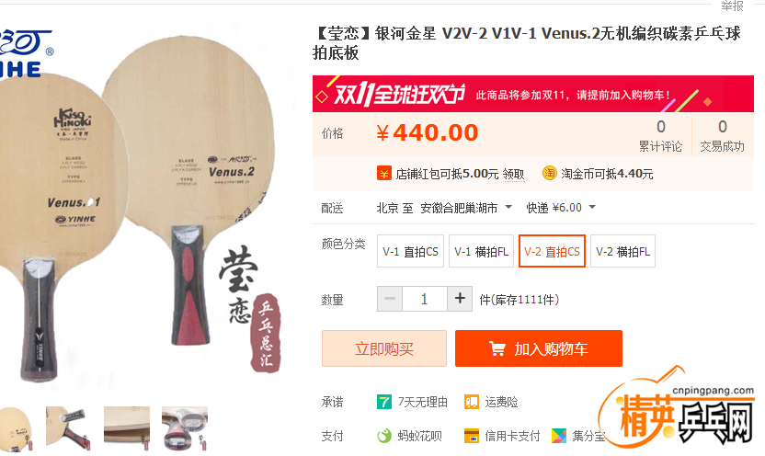This screenshot has height=456, width=765.
Task: Click the orange shipping insurance icon
Action: point(472,402)
